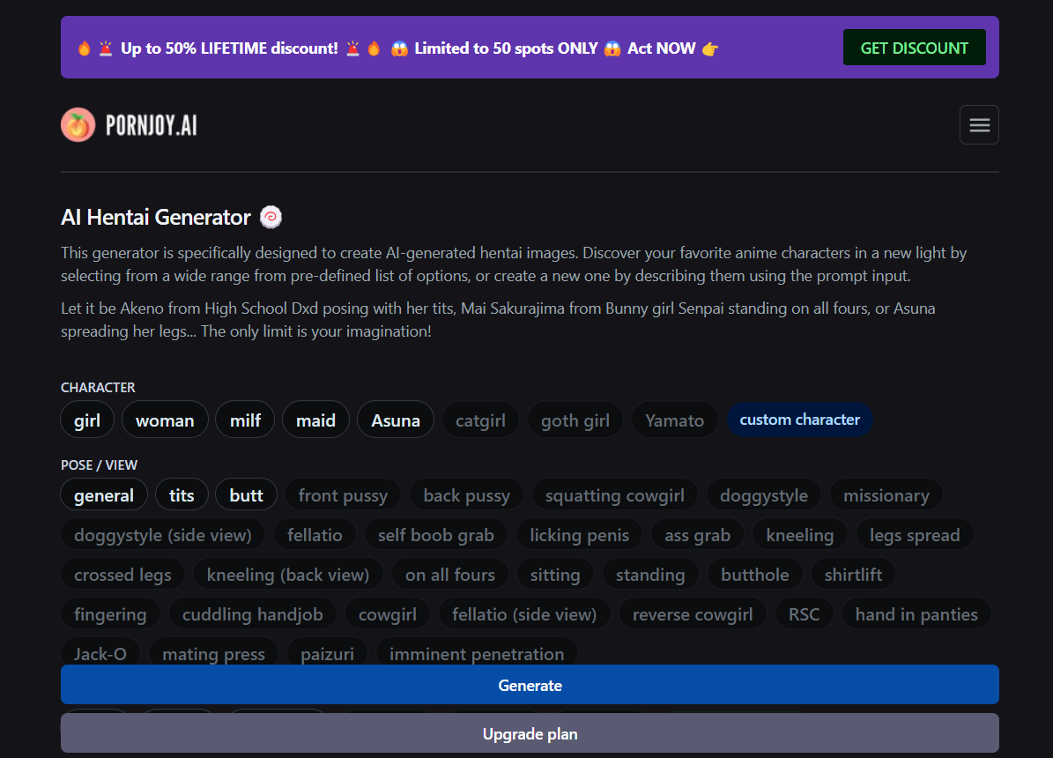This screenshot has height=758, width=1053.
Task: Open the "custom character" option
Action: tap(799, 420)
